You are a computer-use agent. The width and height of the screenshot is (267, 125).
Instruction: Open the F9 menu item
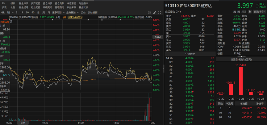(3, 3)
